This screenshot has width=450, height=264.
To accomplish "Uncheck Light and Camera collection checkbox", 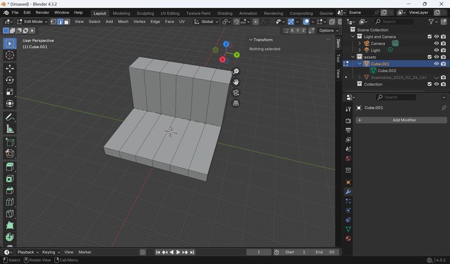I will [430, 37].
